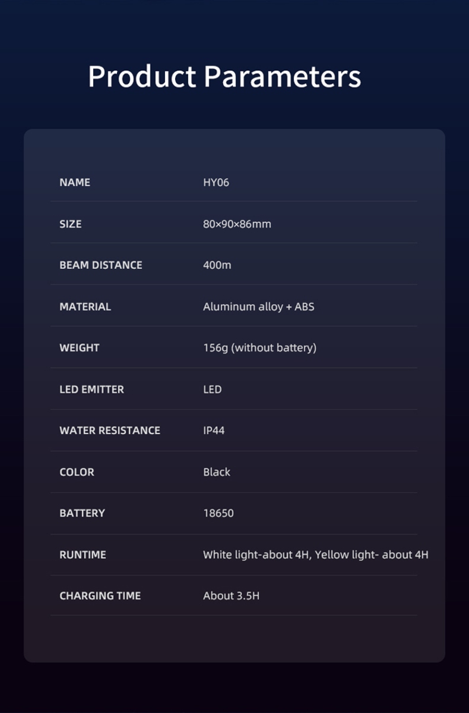469x713 pixels.
Task: Click the 80×90×86mm size value
Action: (x=237, y=224)
